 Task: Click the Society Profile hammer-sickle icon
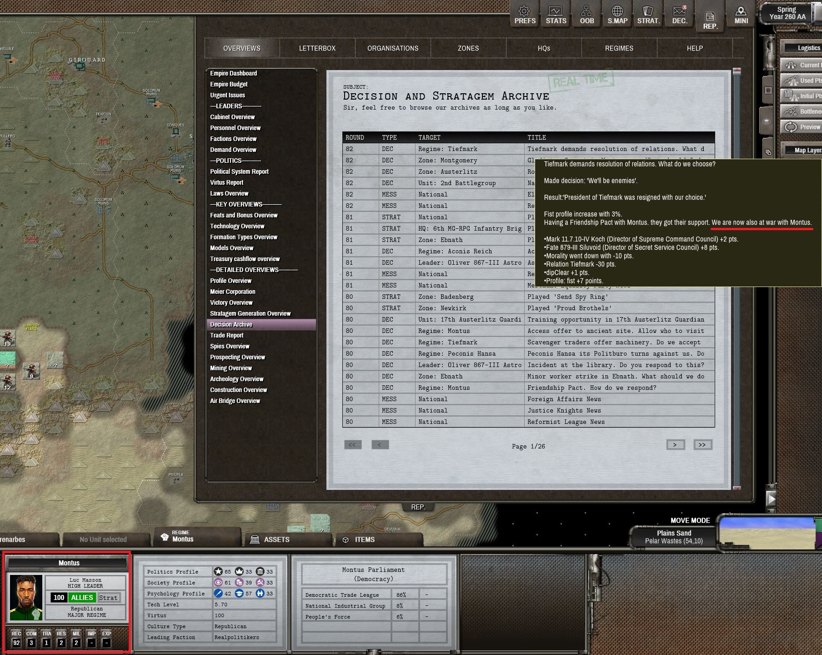[260, 582]
